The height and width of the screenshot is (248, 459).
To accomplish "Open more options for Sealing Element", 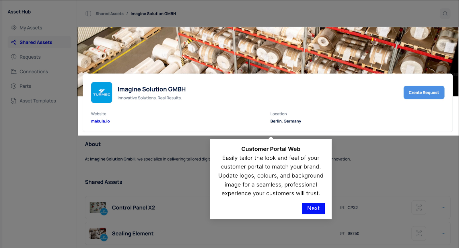I will click(x=444, y=234).
